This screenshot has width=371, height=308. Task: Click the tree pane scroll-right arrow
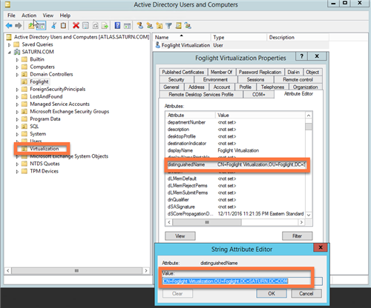point(146,271)
